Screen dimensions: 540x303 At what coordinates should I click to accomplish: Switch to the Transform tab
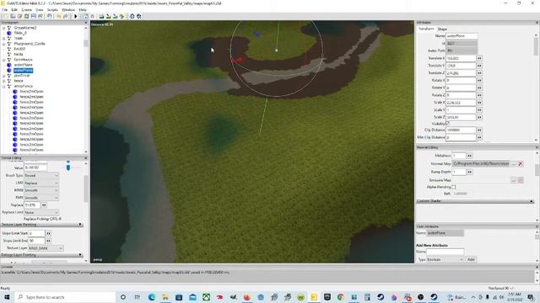426,29
